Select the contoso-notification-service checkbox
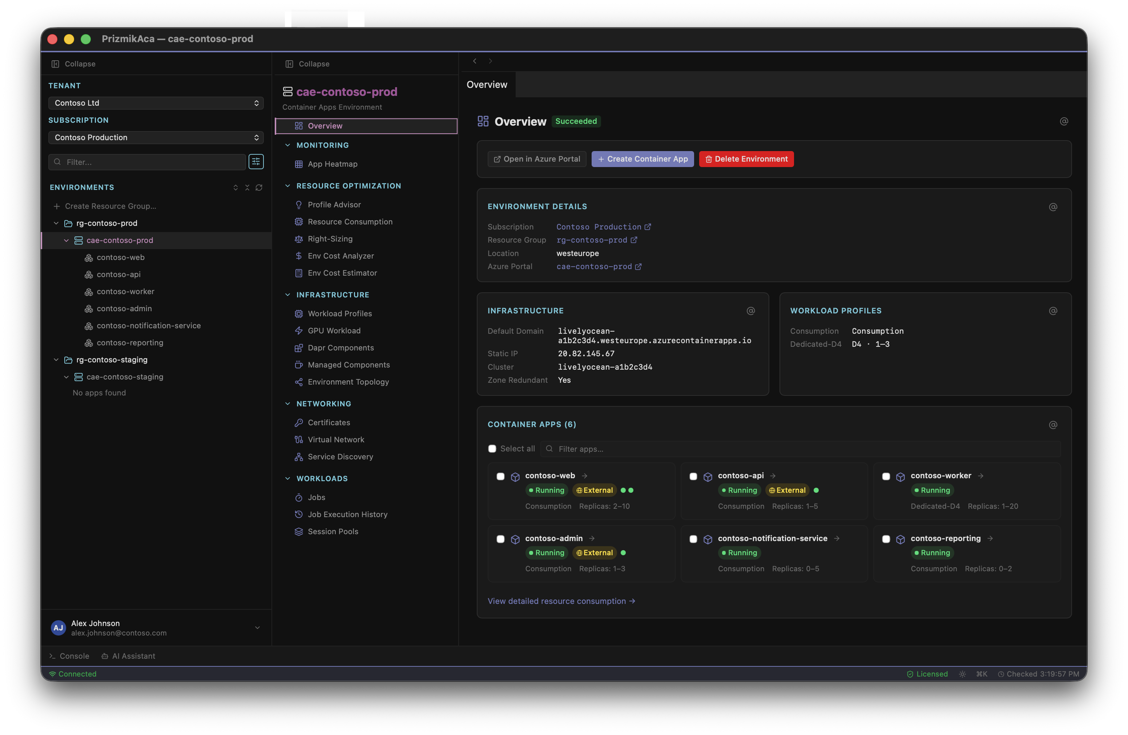 [693, 539]
